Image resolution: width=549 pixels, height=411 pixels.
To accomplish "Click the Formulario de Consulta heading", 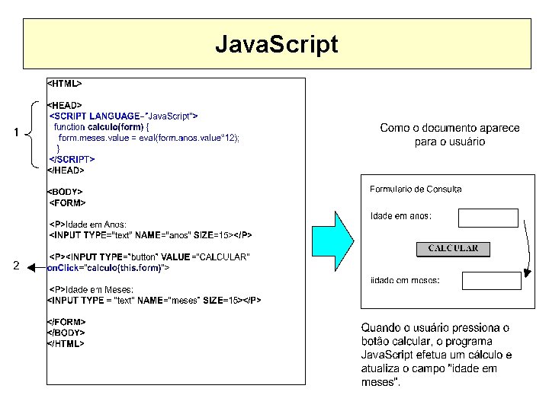I will point(416,189).
